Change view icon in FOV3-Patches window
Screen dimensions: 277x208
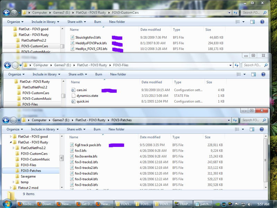pos(237,129)
